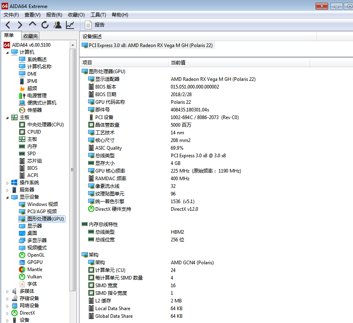Click the 芯片组 chip icon
Screen dimensions: 353x323
coord(22,161)
